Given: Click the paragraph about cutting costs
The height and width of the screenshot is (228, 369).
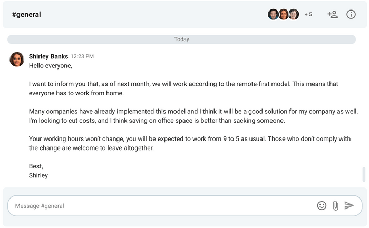Looking at the screenshot, I should pos(184,116).
